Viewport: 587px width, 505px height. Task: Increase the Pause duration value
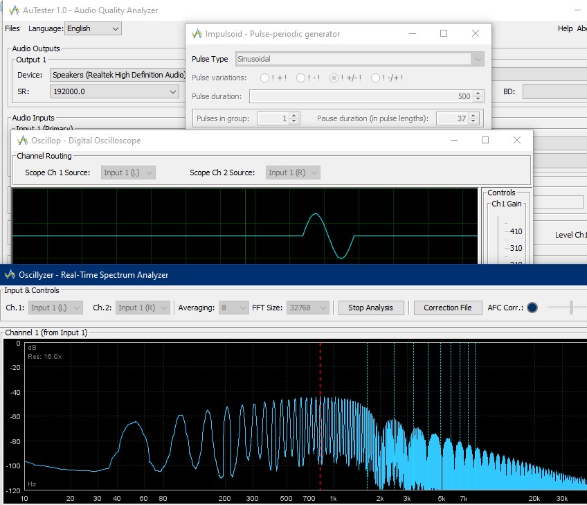[x=473, y=116]
